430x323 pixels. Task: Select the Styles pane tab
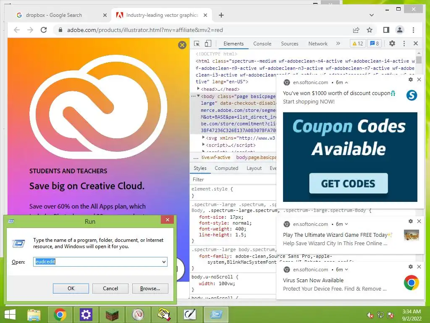tap(200, 168)
